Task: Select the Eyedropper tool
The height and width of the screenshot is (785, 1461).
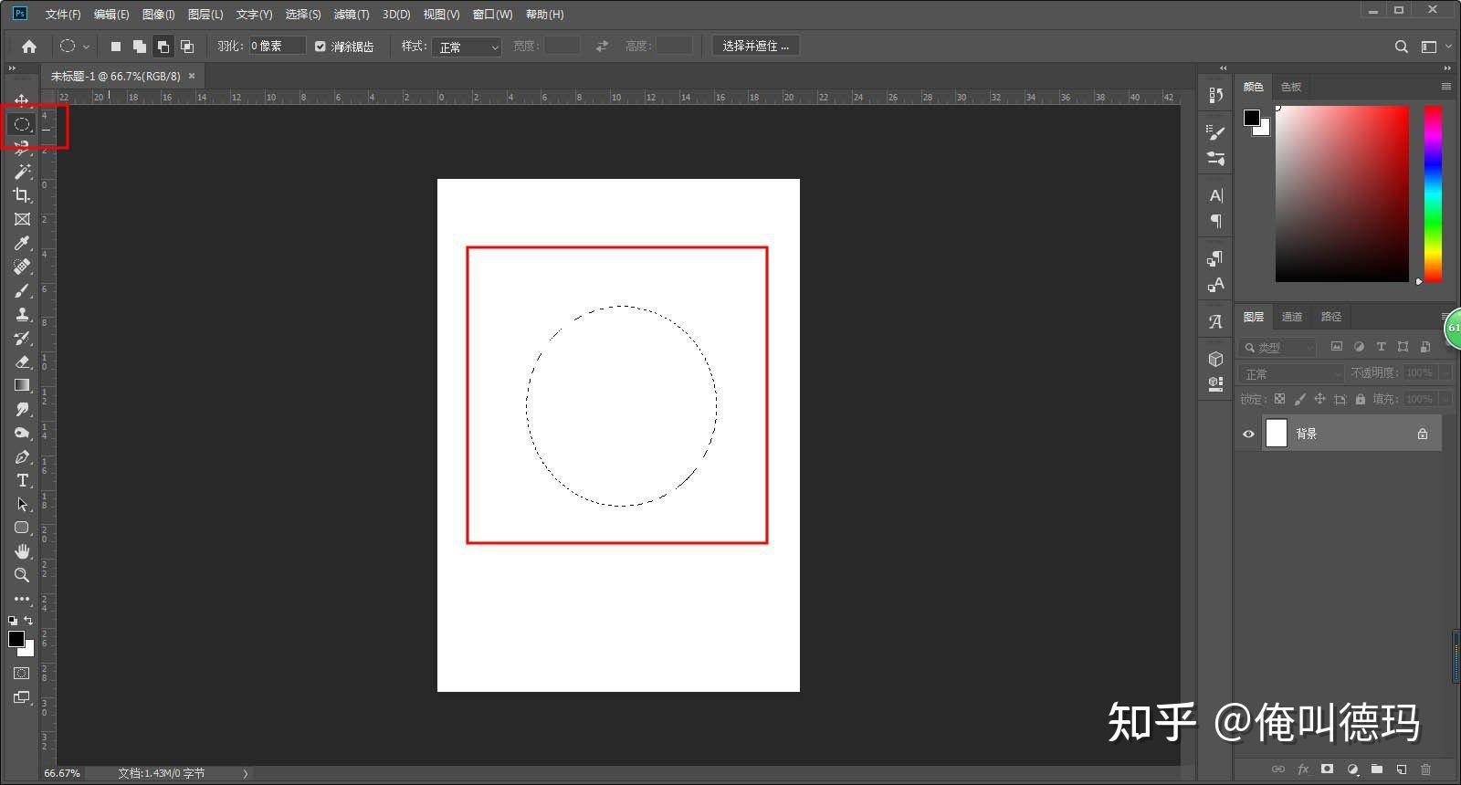Action: coord(22,243)
